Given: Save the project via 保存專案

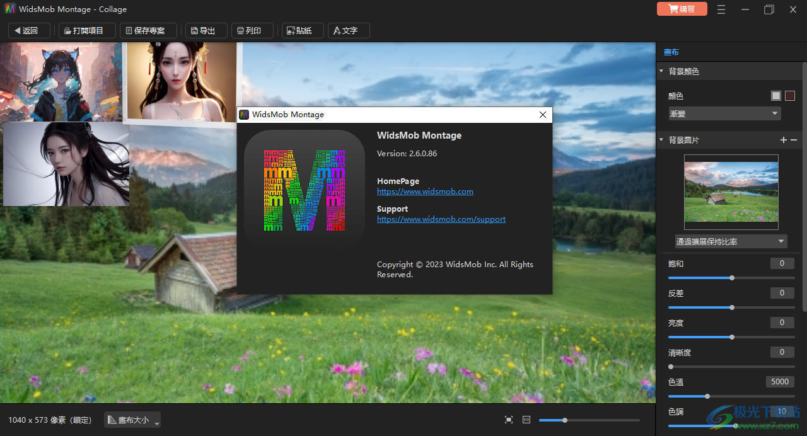Looking at the screenshot, I should click(x=148, y=30).
